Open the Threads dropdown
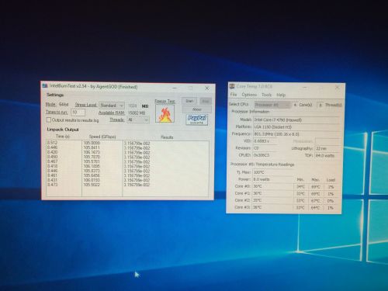This screenshot has height=291, width=388. pos(138,120)
